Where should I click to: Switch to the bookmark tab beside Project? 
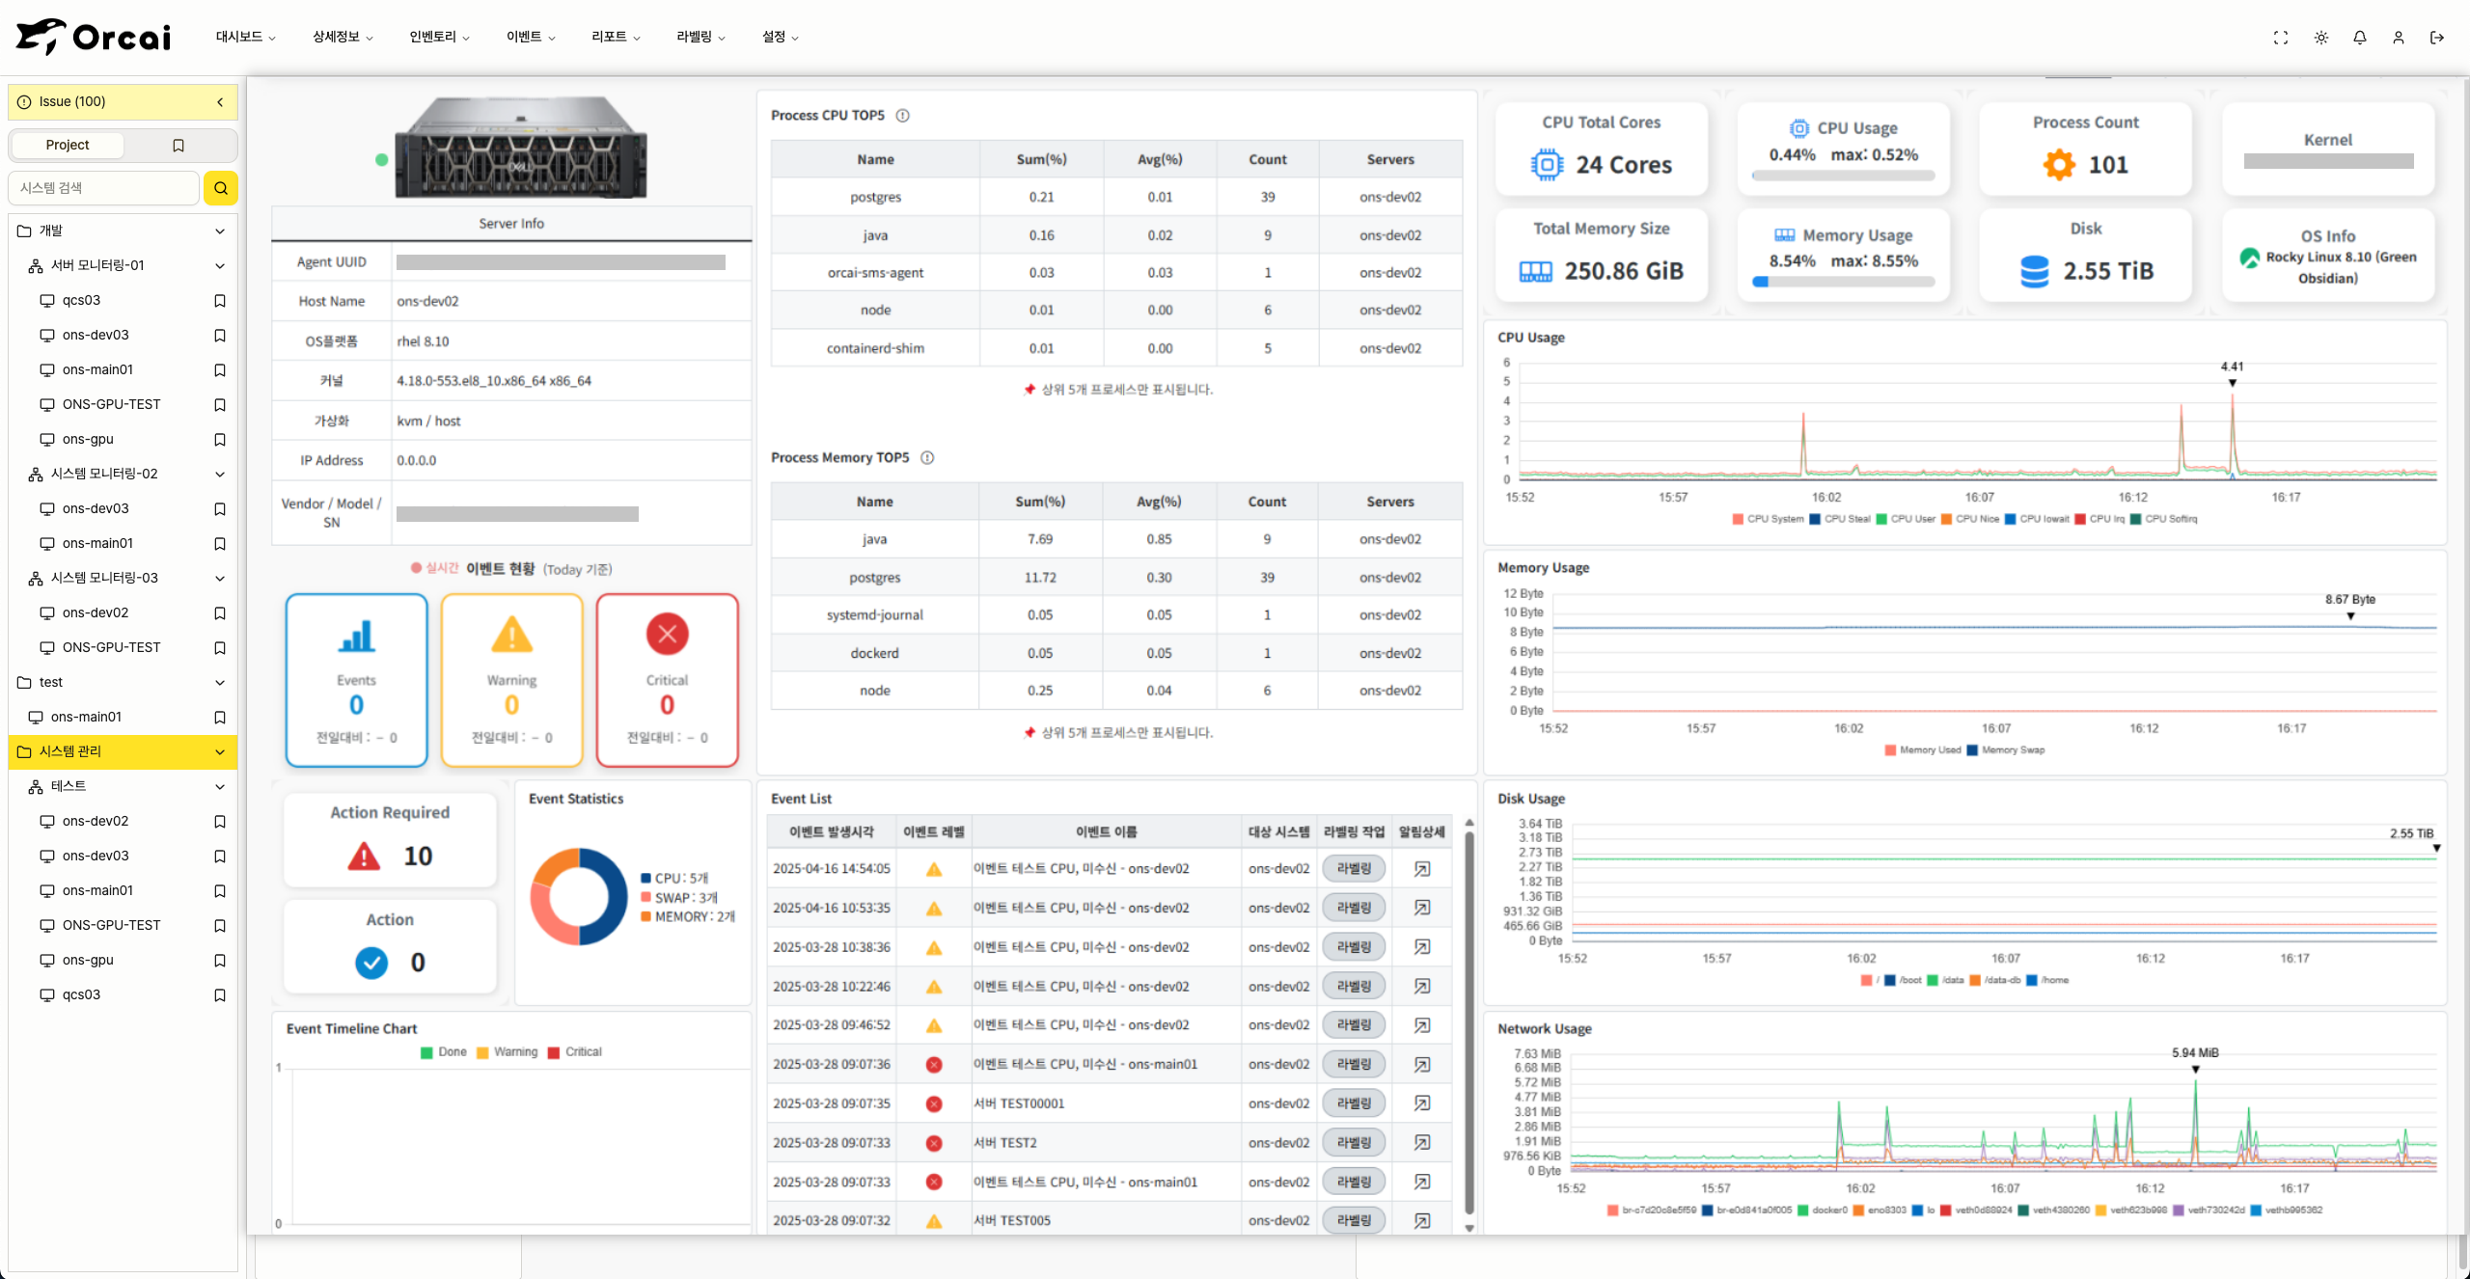[x=178, y=146]
